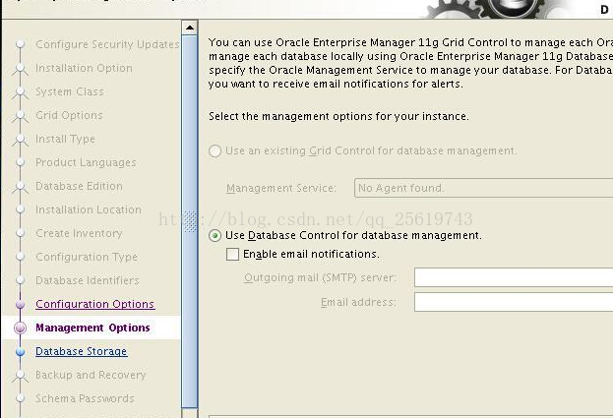The width and height of the screenshot is (613, 418).
Task: Select the Management Options step
Action: click(x=92, y=328)
